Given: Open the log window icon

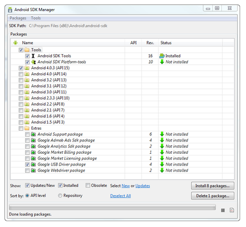Looking at the screenshot, I should coord(231,210).
